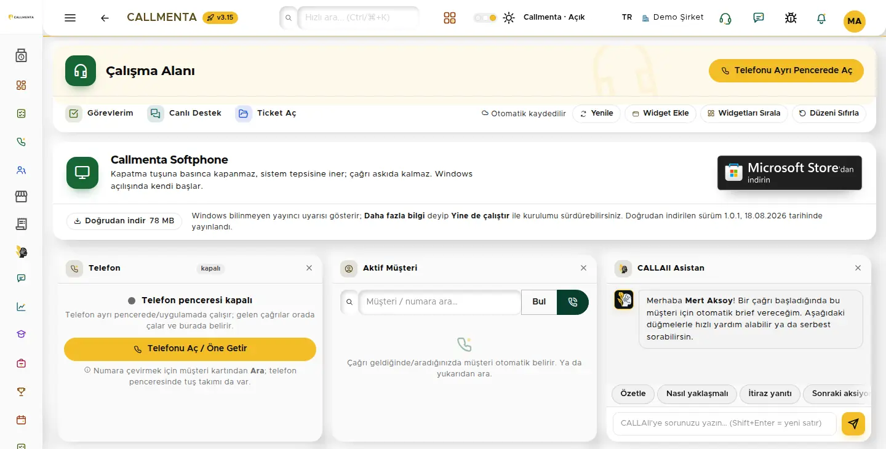Screen dimensions: 886x449
Task: Focus the Müşteri / numara ara field
Action: (439, 302)
